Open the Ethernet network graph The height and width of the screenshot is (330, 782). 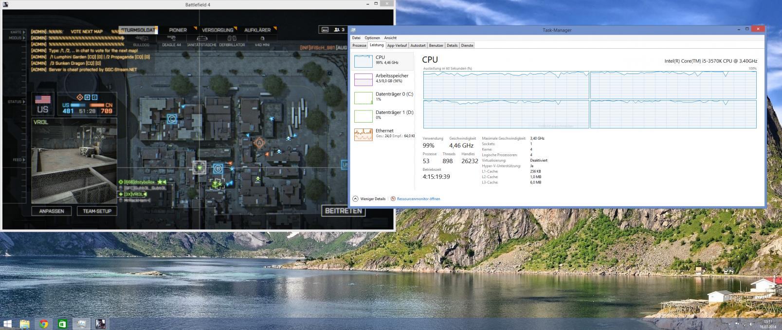click(x=383, y=134)
